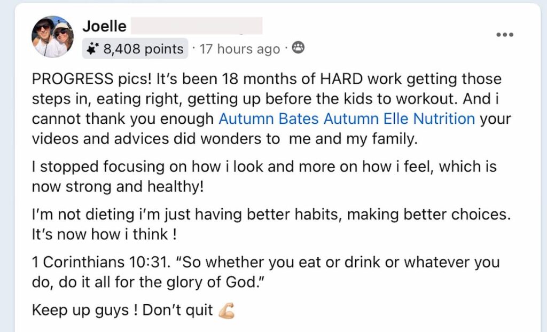Click the group audience icon beside timestamp
This screenshot has height=332, width=547.
pos(298,49)
